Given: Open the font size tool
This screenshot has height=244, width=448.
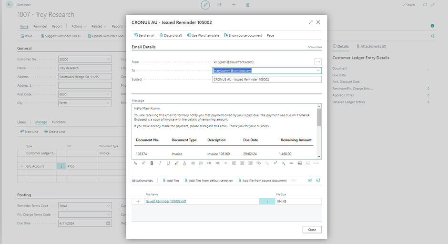Looking at the screenshot, I should (143, 163).
